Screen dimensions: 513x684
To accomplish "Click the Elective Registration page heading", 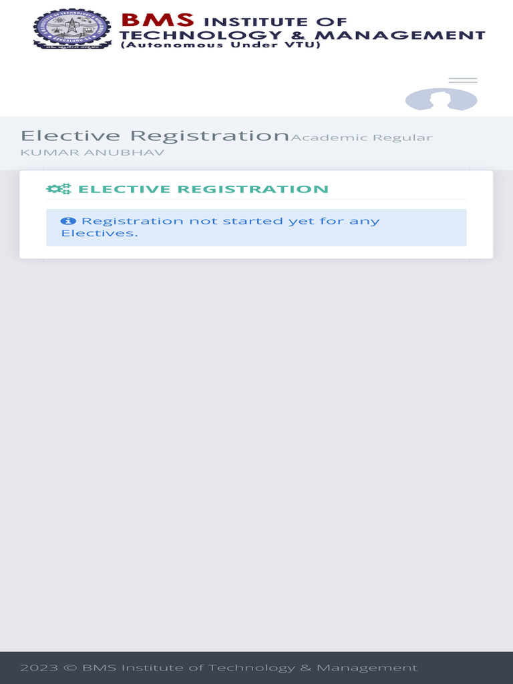I will tap(154, 136).
